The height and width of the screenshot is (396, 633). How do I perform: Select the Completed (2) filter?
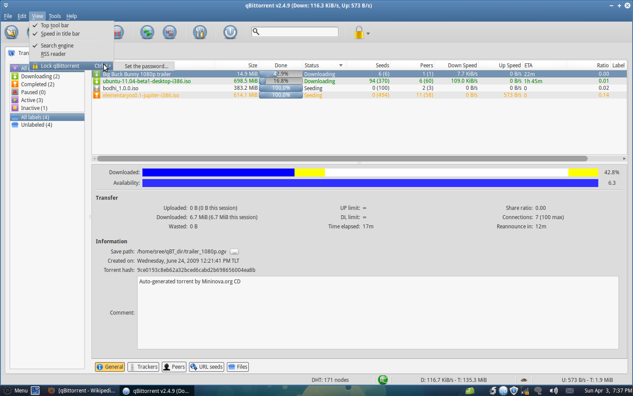47,84
